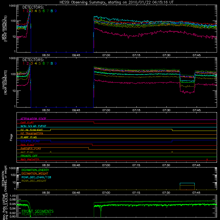Viewport: 220px width, 220px height.
Task: Click 0.90 tick on livetime axis
Action: pos(13,216)
